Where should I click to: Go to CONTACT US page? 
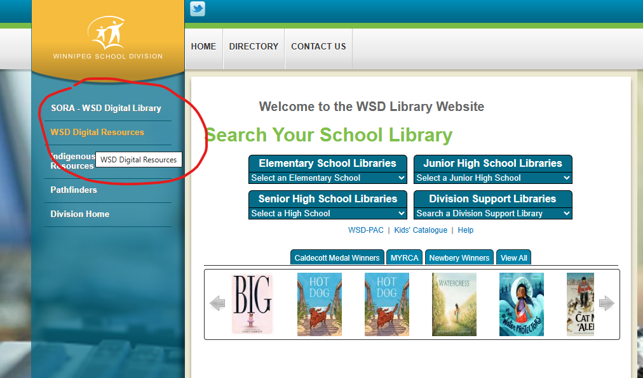click(x=318, y=46)
